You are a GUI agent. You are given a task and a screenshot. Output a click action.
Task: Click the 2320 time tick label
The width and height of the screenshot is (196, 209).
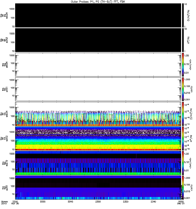point(126,201)
